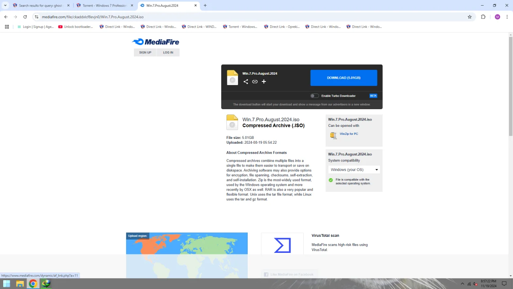Screen dimensions: 513x289
Task: Close the Win.7.Pro.August.2024 tab
Action: [196, 6]
